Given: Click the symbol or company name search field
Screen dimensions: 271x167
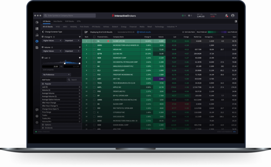Looking at the screenshot, I should point(70,15).
